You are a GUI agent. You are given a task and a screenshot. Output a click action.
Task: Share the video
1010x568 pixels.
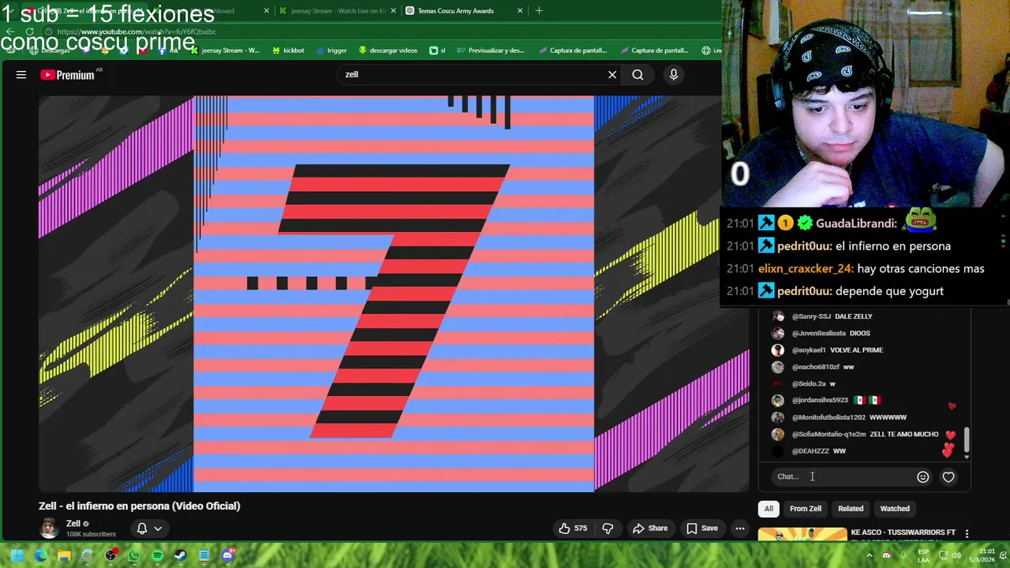pyautogui.click(x=650, y=529)
